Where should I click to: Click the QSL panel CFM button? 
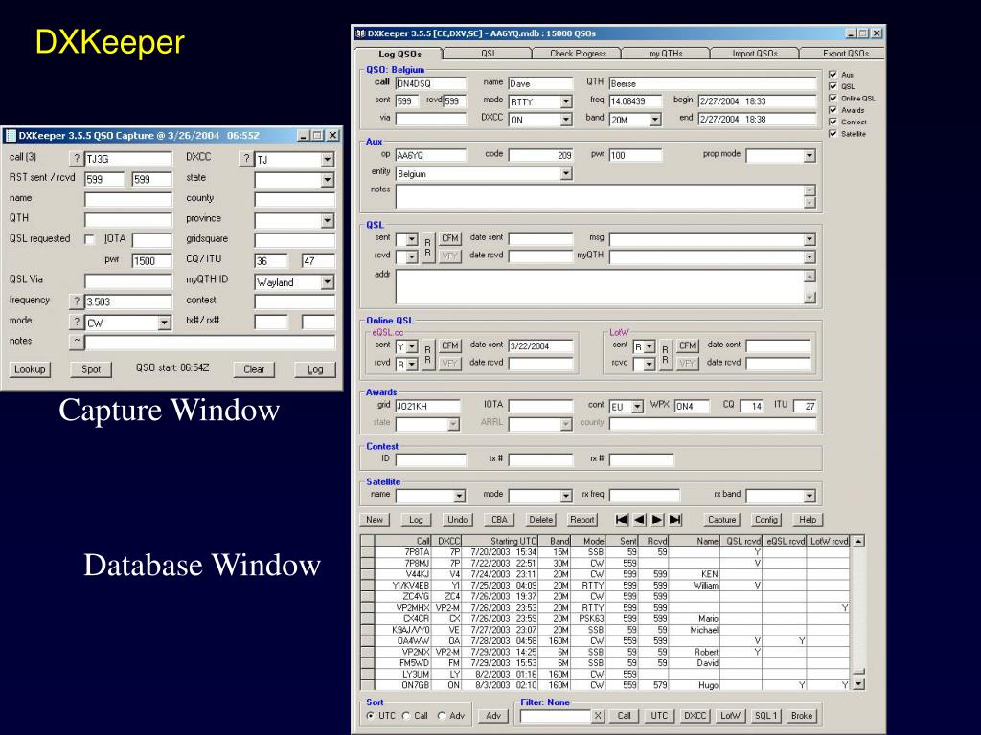click(x=450, y=238)
